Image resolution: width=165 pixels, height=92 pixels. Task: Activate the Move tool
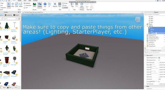pos(13,5)
